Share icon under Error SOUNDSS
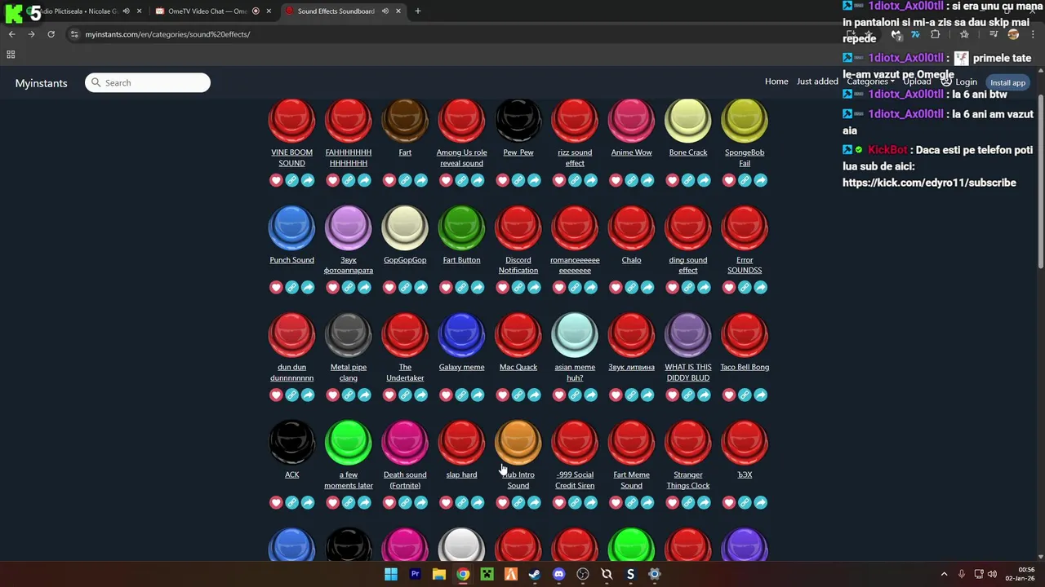1045x587 pixels. point(760,287)
